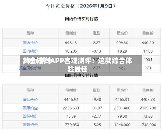Click the 18.205 latest price cell
Image resolution: width=162 pixels, height=131 pixels.
71,51
